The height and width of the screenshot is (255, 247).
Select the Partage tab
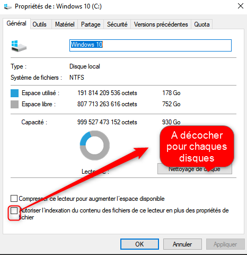91,24
